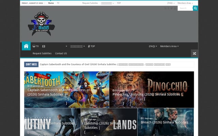Viewport: 218px width, 136px height.
Task: Click the 'FRIDAY, AUGUST 21 2026' date text
Action: (x=32, y=3)
